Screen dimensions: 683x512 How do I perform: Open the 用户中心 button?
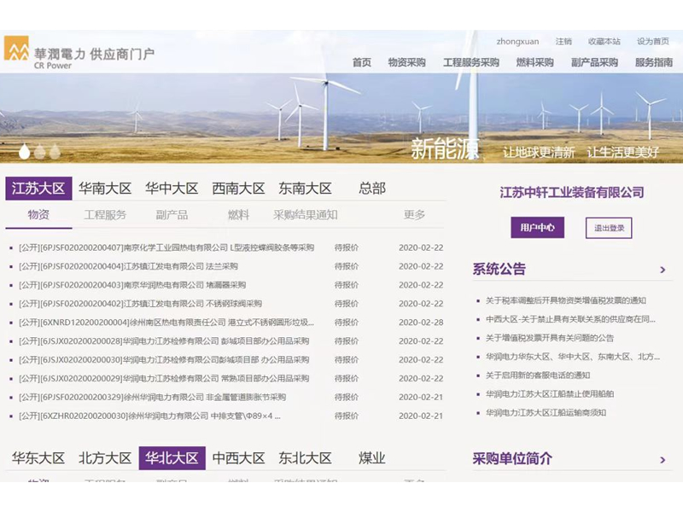click(538, 228)
